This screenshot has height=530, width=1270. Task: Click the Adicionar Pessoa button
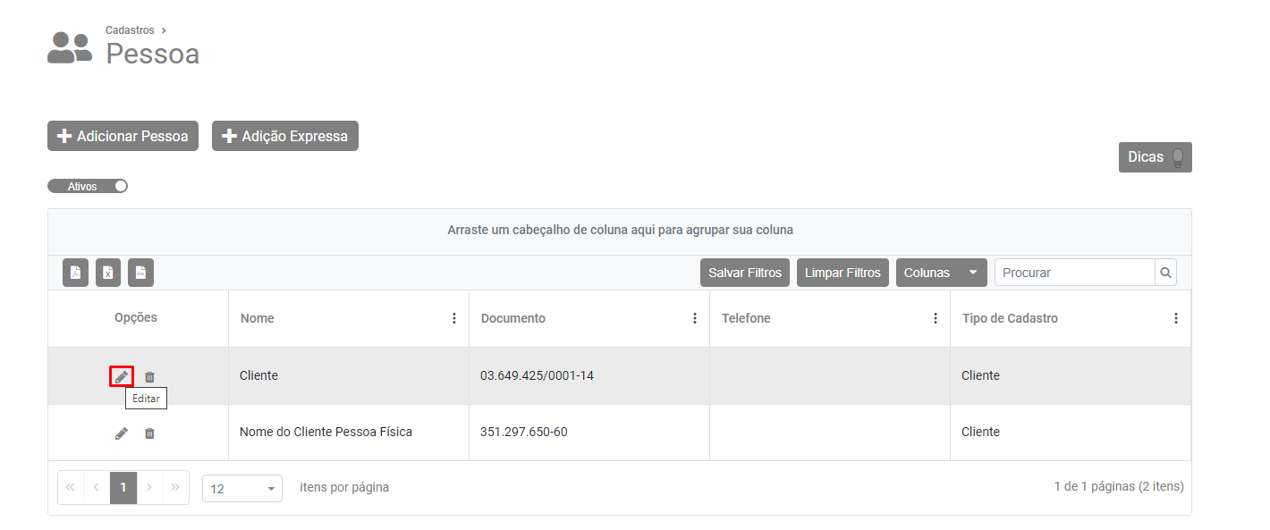point(123,136)
